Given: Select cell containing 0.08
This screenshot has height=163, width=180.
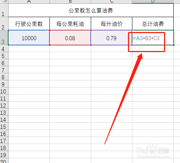Looking at the screenshot, I should click(70, 38).
